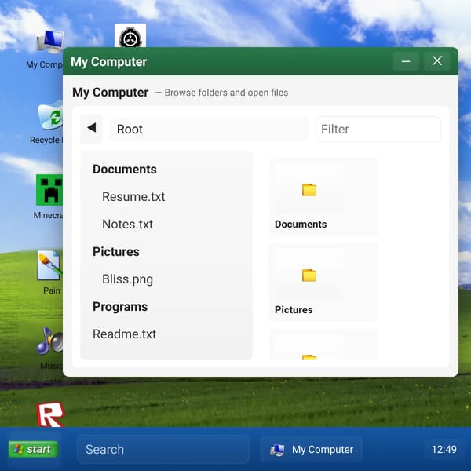Open Resume.txt in the tree
This screenshot has width=471, height=471.
133,197
